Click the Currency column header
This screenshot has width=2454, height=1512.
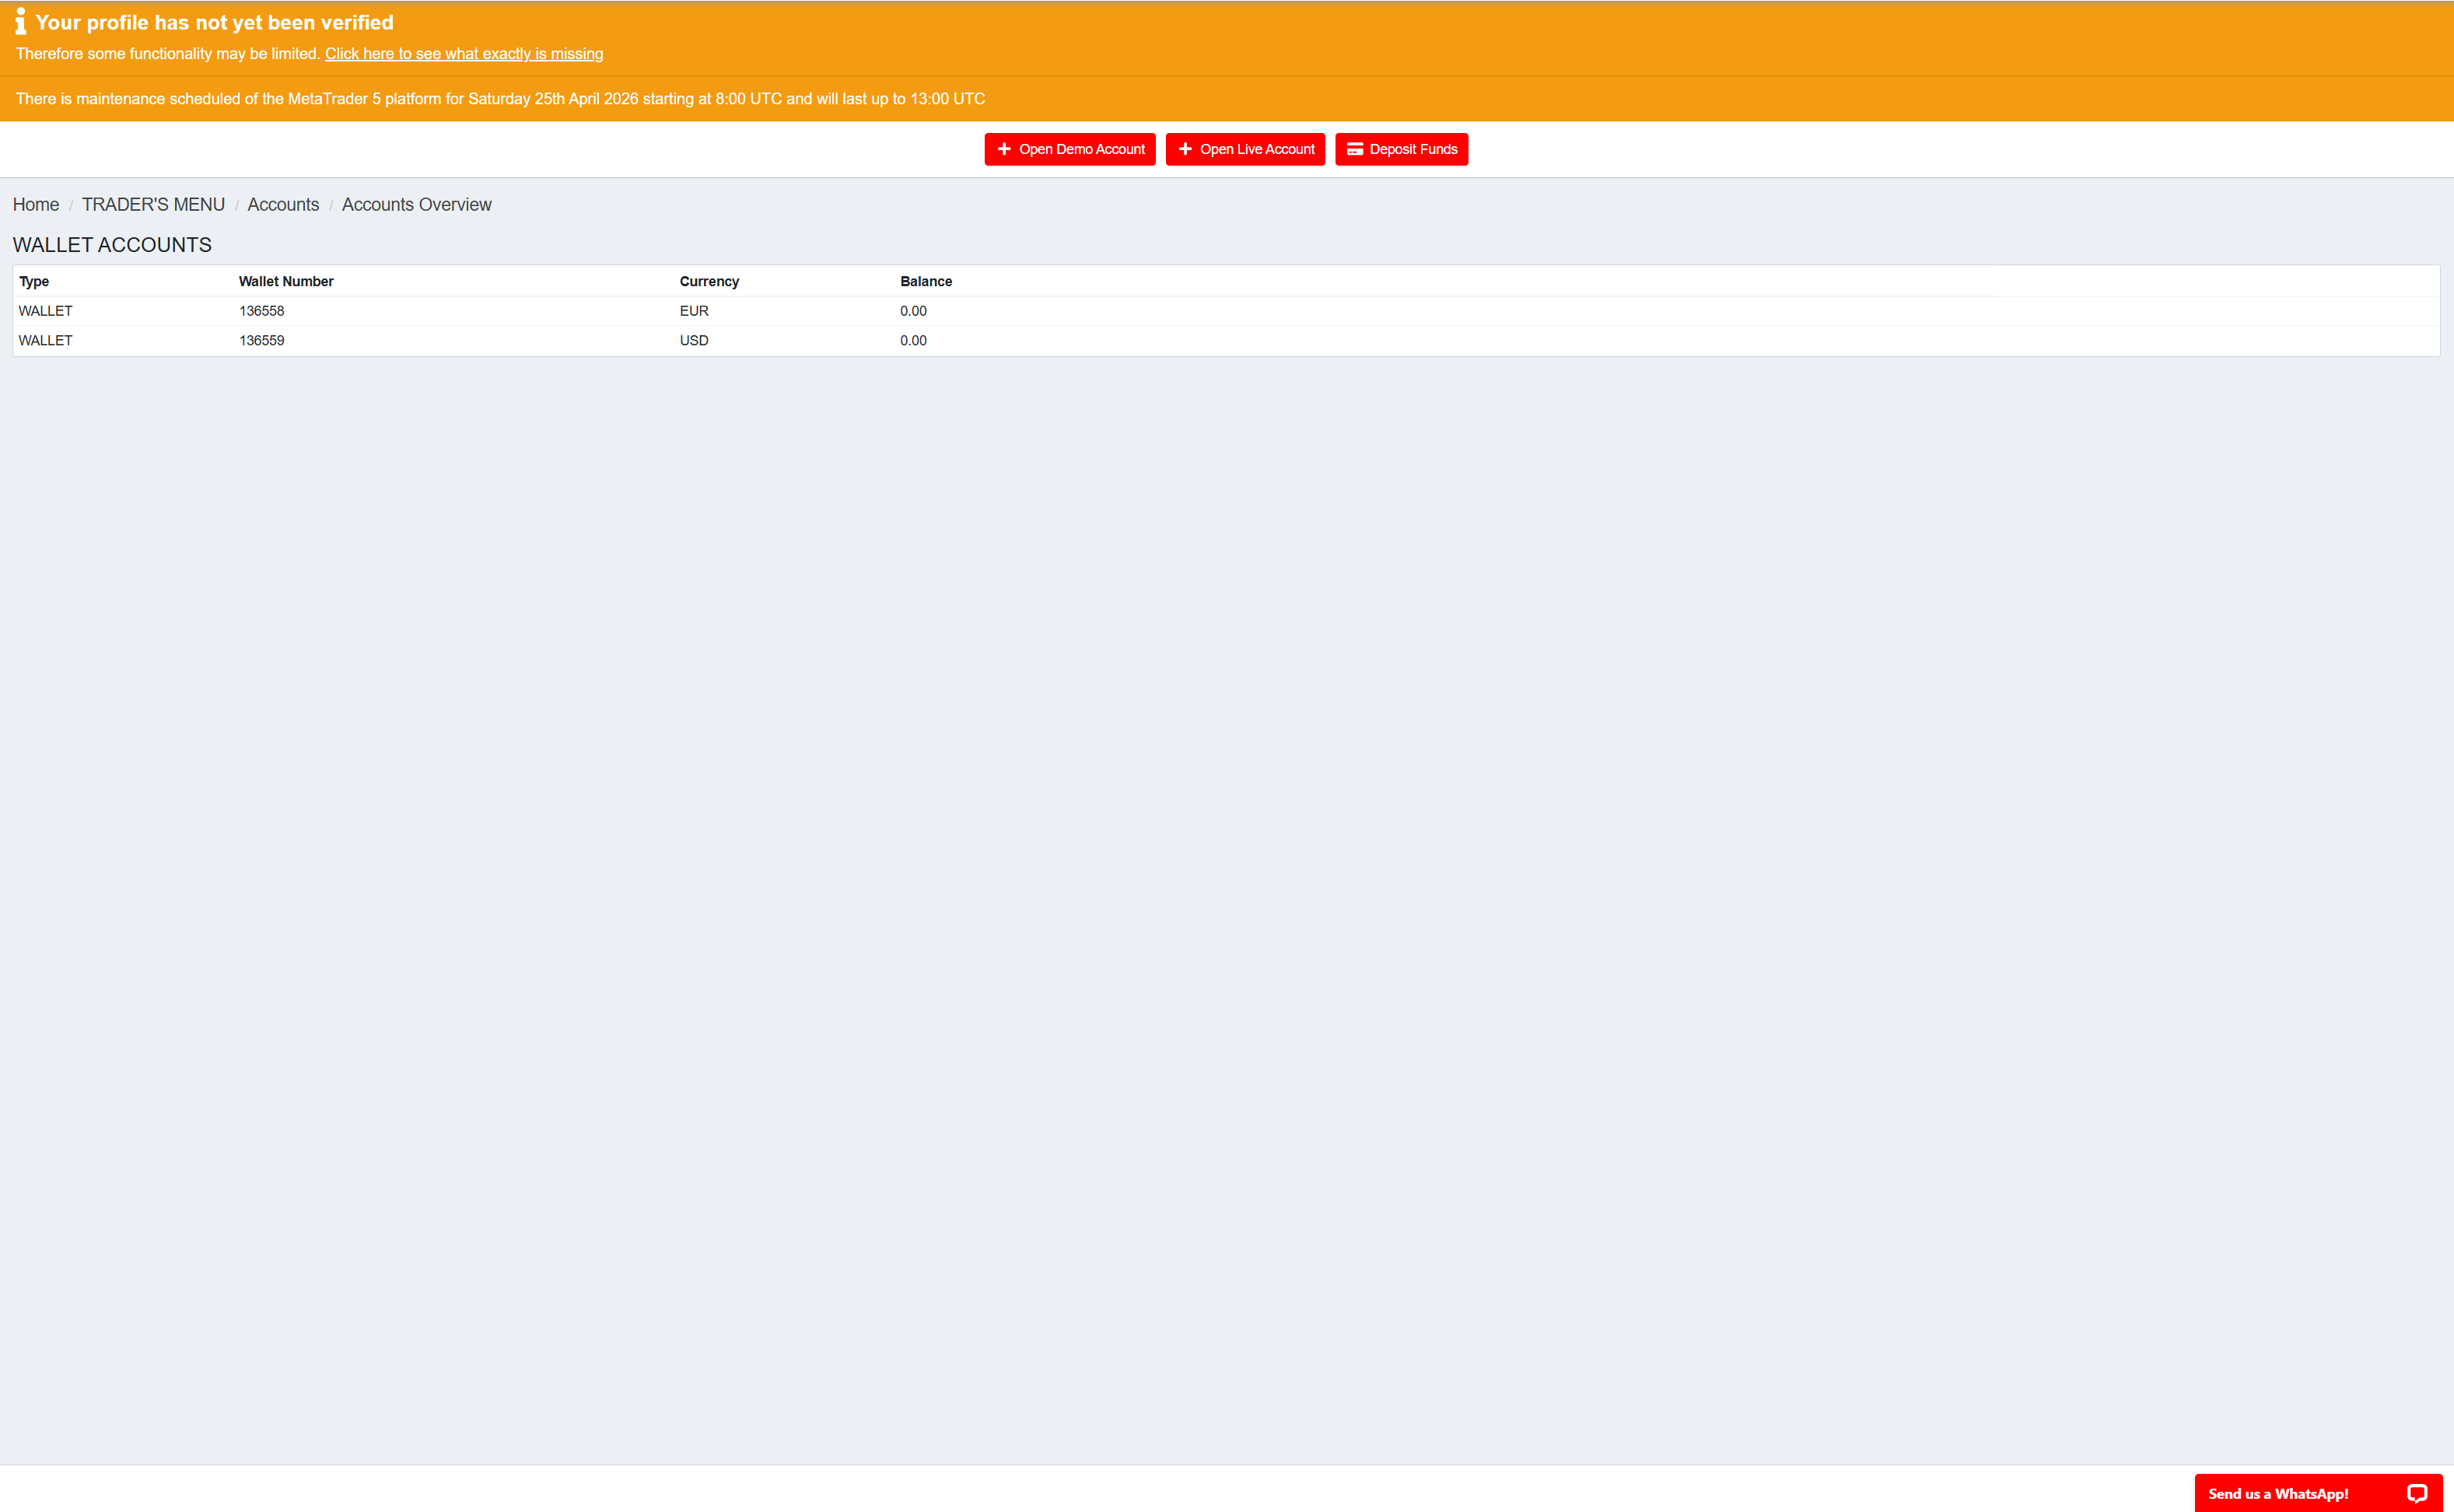click(709, 282)
